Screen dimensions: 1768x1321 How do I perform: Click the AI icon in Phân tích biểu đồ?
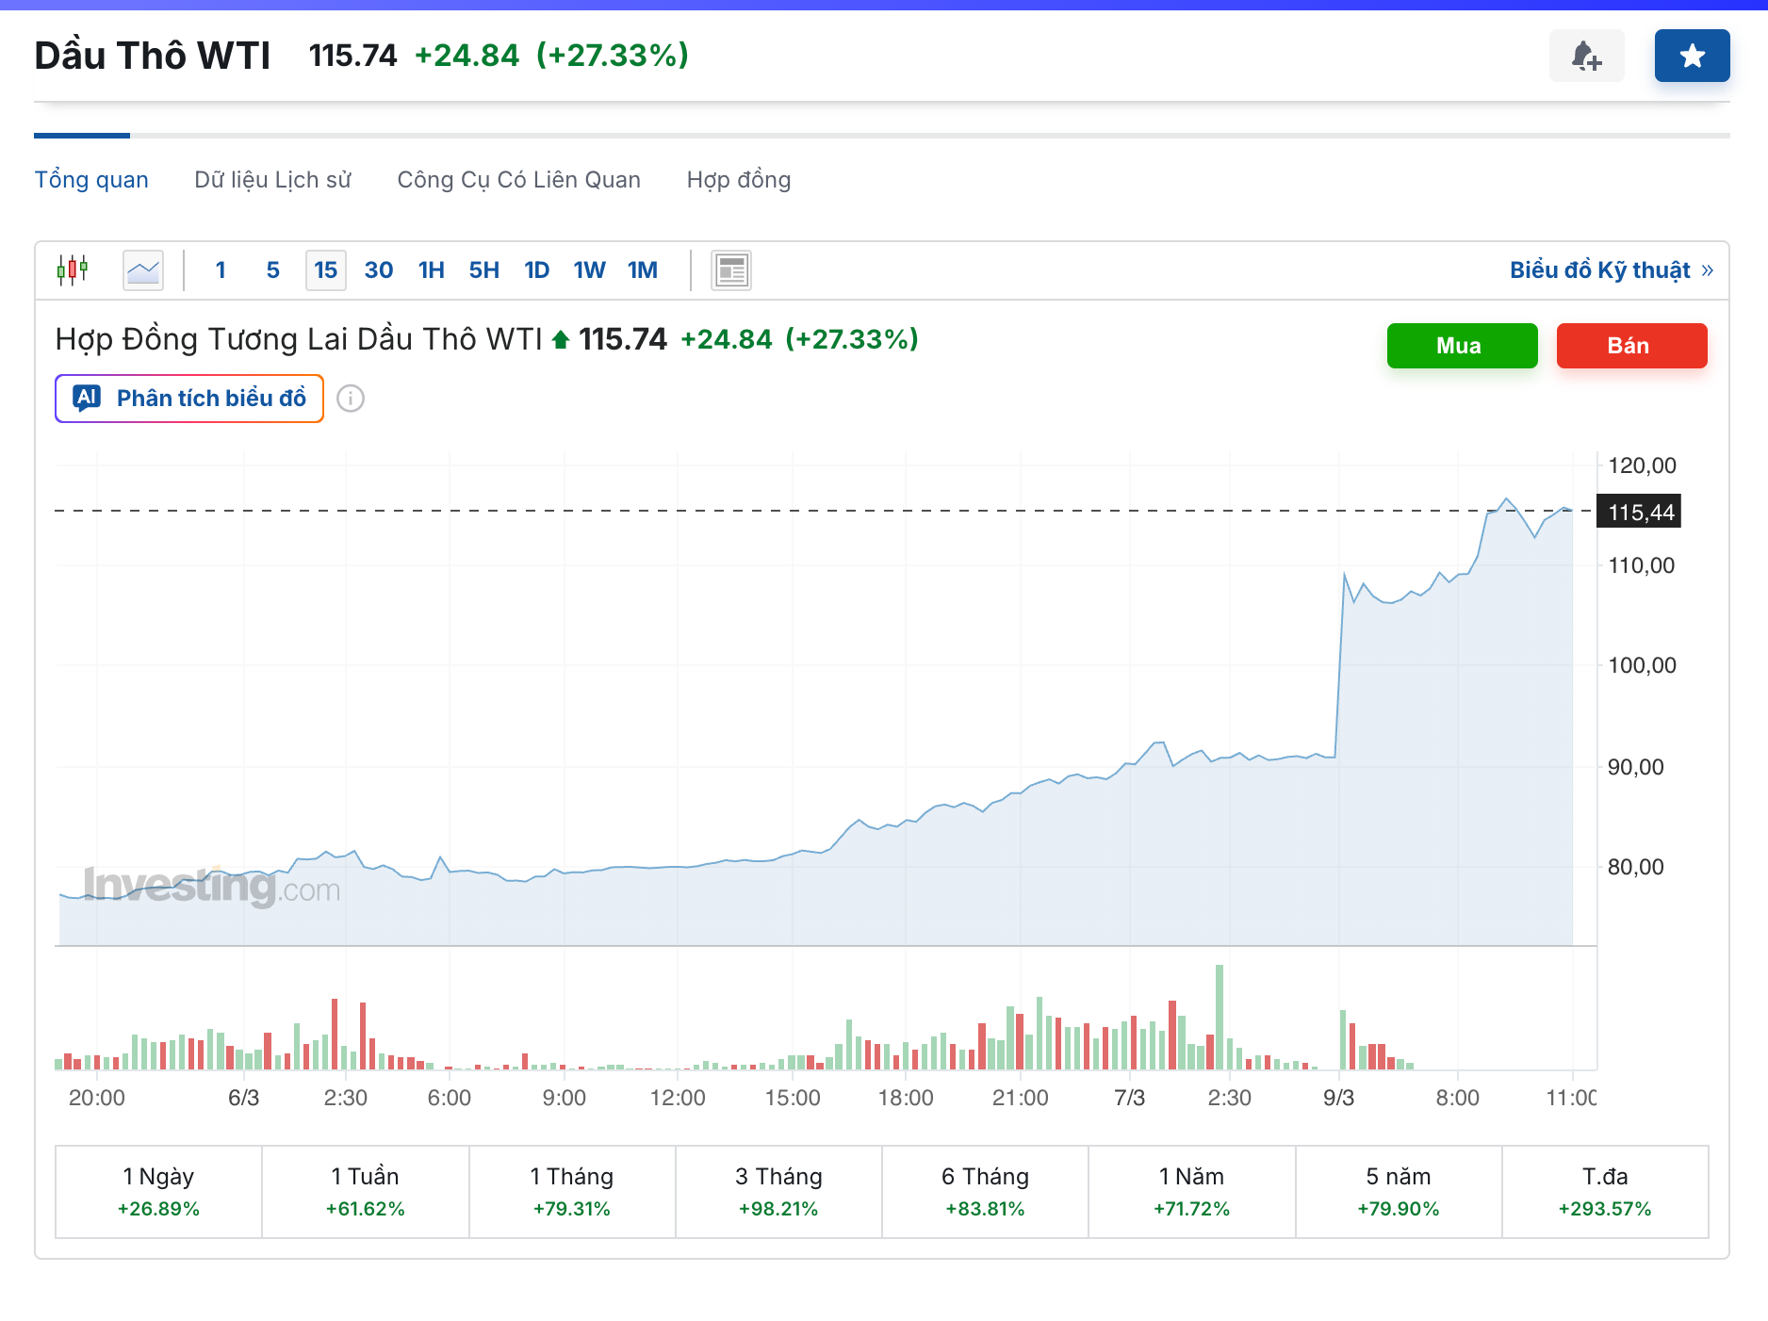click(88, 399)
